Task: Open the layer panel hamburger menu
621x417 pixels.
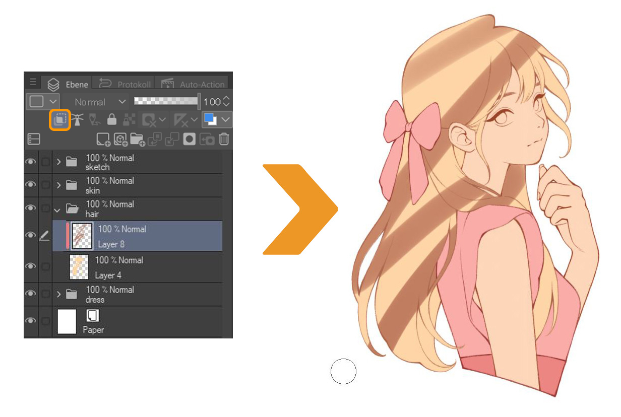Action: pos(33,82)
